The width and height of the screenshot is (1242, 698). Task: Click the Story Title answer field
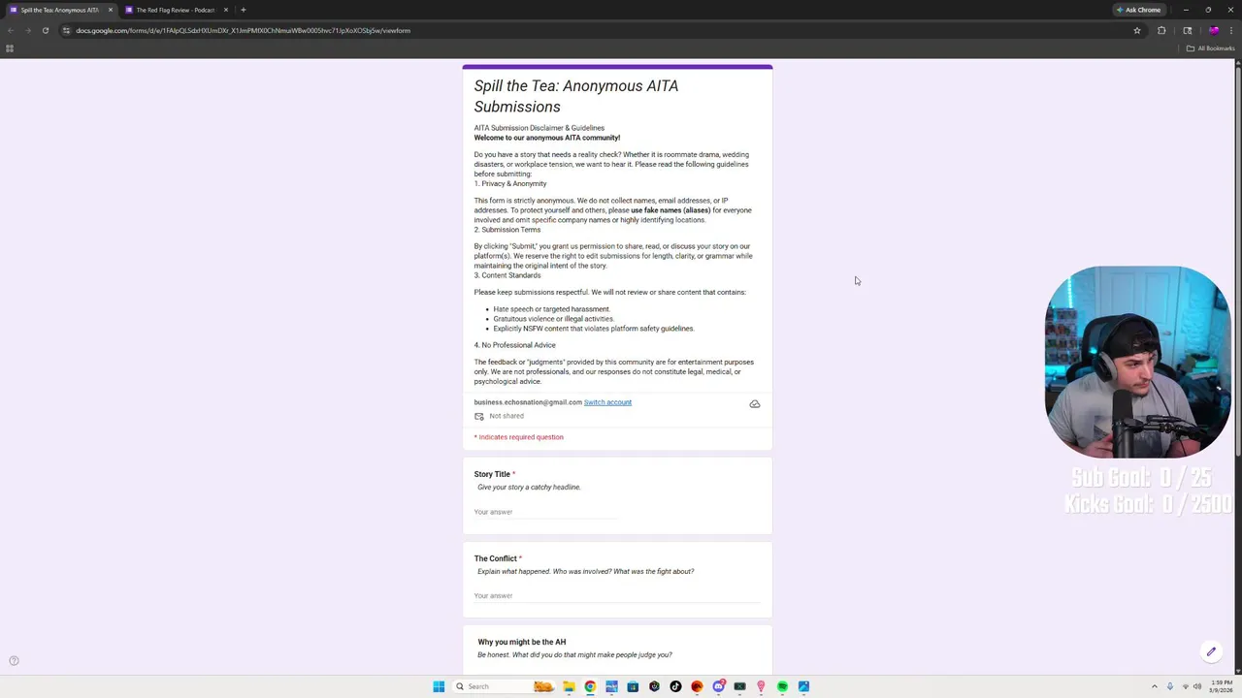pyautogui.click(x=545, y=512)
